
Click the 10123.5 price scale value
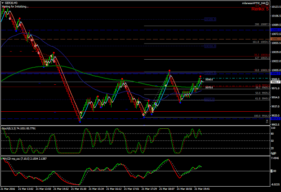click(276, 7)
